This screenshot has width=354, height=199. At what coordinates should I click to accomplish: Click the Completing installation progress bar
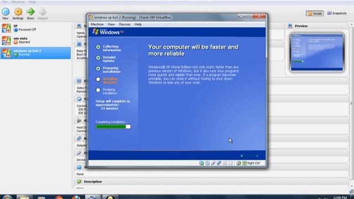tap(113, 127)
